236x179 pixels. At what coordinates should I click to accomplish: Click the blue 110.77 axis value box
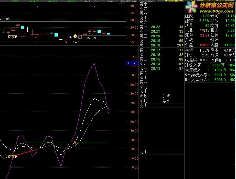pos(132,63)
